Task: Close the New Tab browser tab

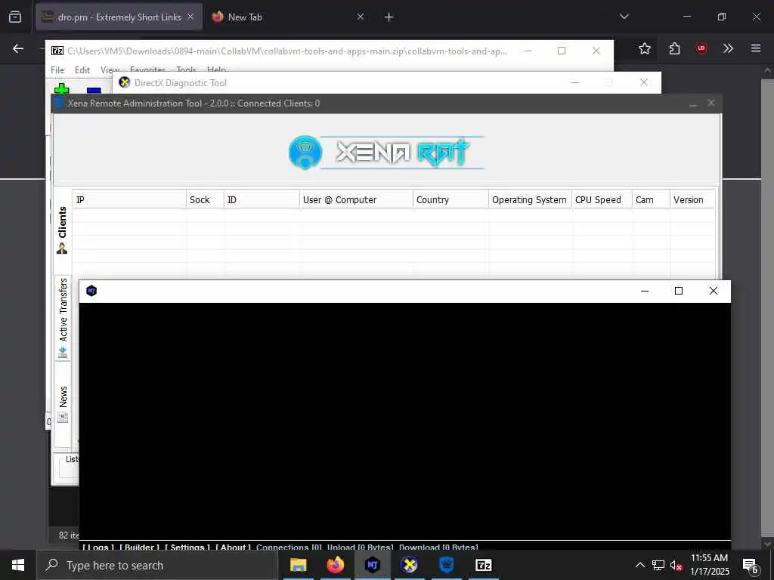Action: click(361, 17)
